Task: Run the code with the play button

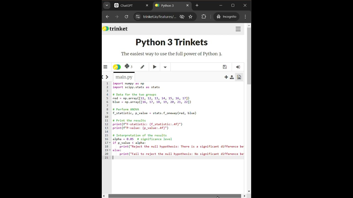Action: tap(155, 67)
